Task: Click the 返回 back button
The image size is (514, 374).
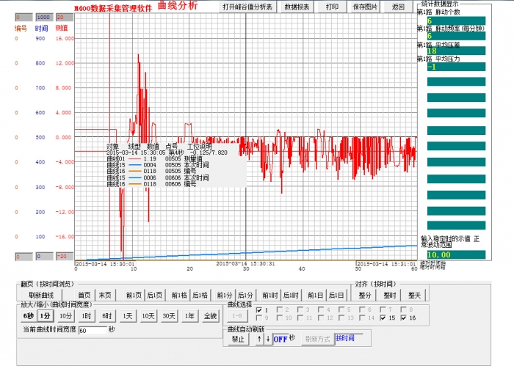Action: pyautogui.click(x=398, y=7)
